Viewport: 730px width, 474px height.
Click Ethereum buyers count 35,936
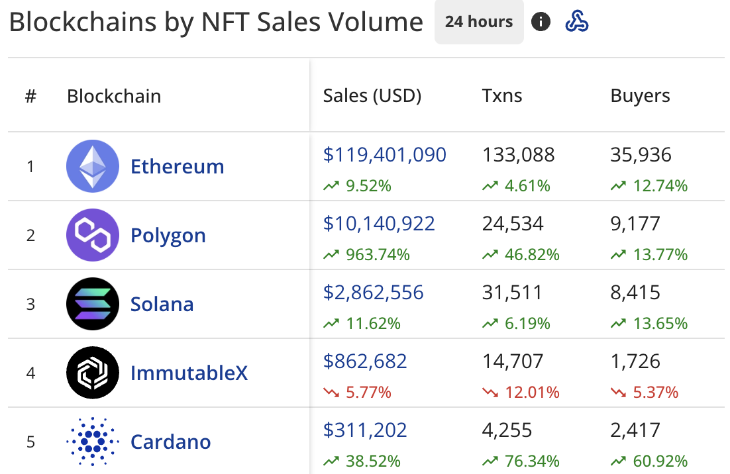click(641, 155)
